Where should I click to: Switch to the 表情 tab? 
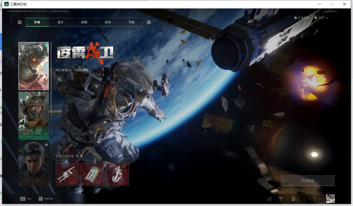(84, 22)
